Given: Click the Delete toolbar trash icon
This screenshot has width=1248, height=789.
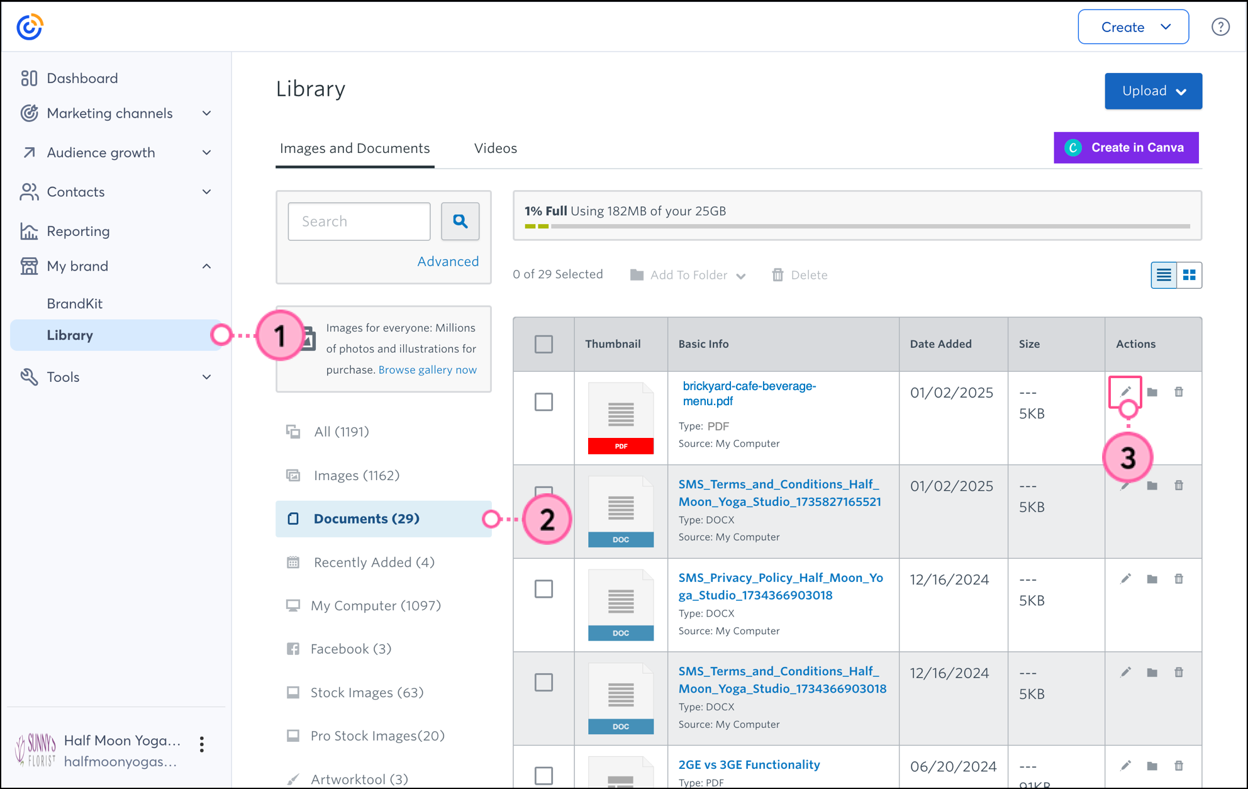Looking at the screenshot, I should (x=777, y=274).
